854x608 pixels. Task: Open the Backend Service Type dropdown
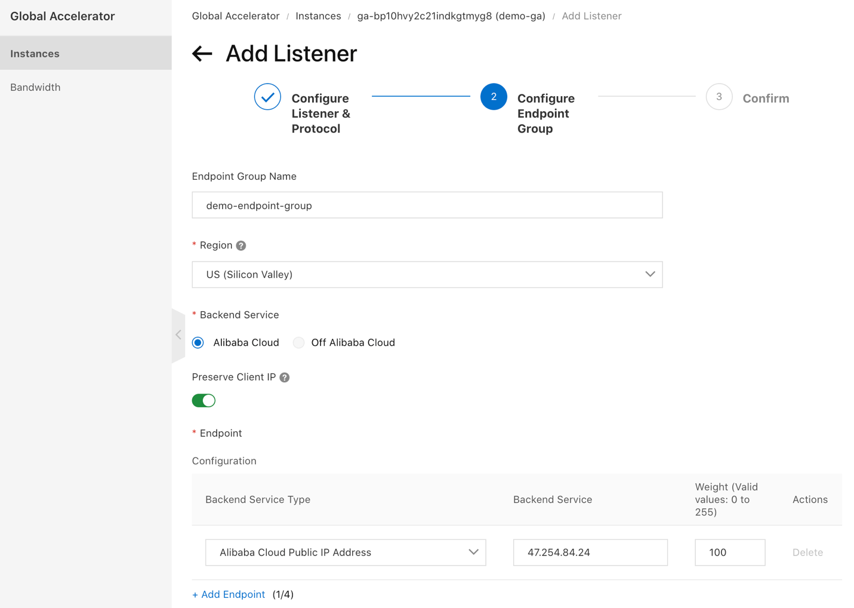click(346, 552)
